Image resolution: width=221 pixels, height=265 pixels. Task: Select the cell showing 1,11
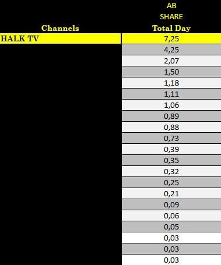(x=171, y=94)
